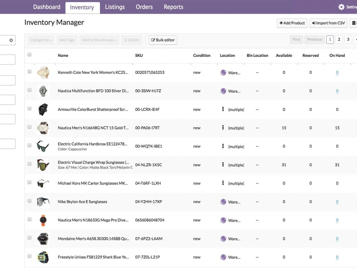Click the Add Product button
Image resolution: width=357 pixels, height=268 pixels.
point(292,23)
